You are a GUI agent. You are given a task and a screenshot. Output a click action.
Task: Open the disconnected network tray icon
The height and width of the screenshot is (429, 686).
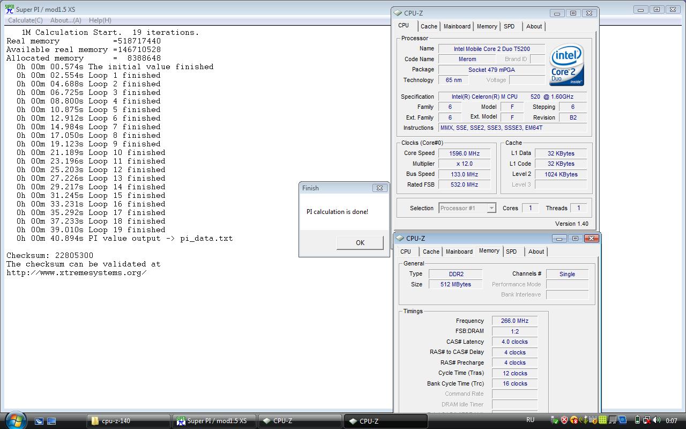[x=647, y=420]
